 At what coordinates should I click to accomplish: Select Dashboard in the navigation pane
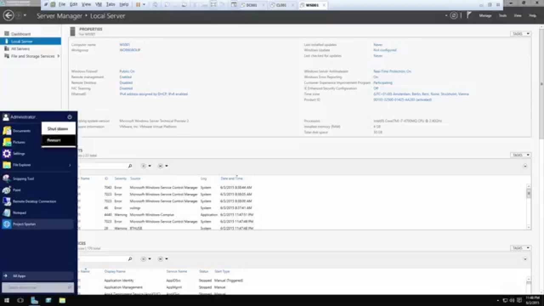(21, 34)
